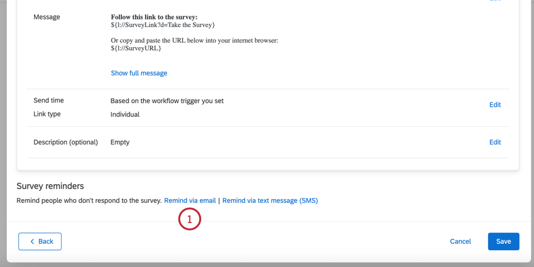Click the Description (optional) label
The image size is (534, 267).
pos(65,143)
